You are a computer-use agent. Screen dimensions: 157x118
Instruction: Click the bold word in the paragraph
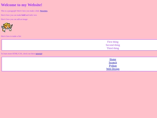coord(24,15)
